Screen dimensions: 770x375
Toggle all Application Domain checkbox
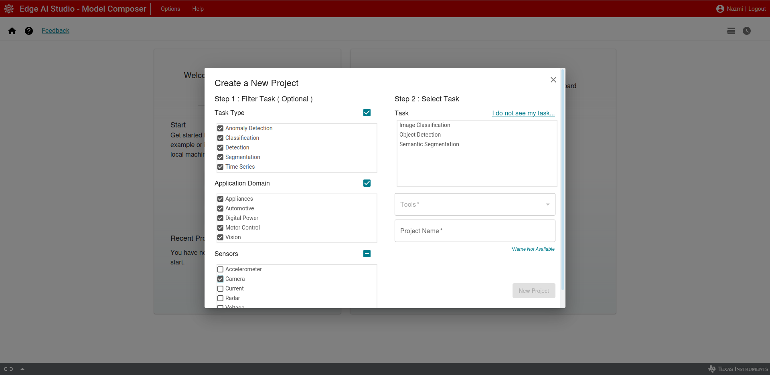click(367, 183)
